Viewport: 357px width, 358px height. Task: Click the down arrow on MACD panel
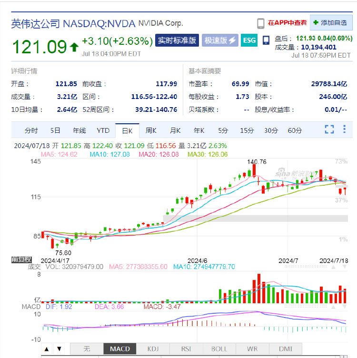click(x=344, y=307)
